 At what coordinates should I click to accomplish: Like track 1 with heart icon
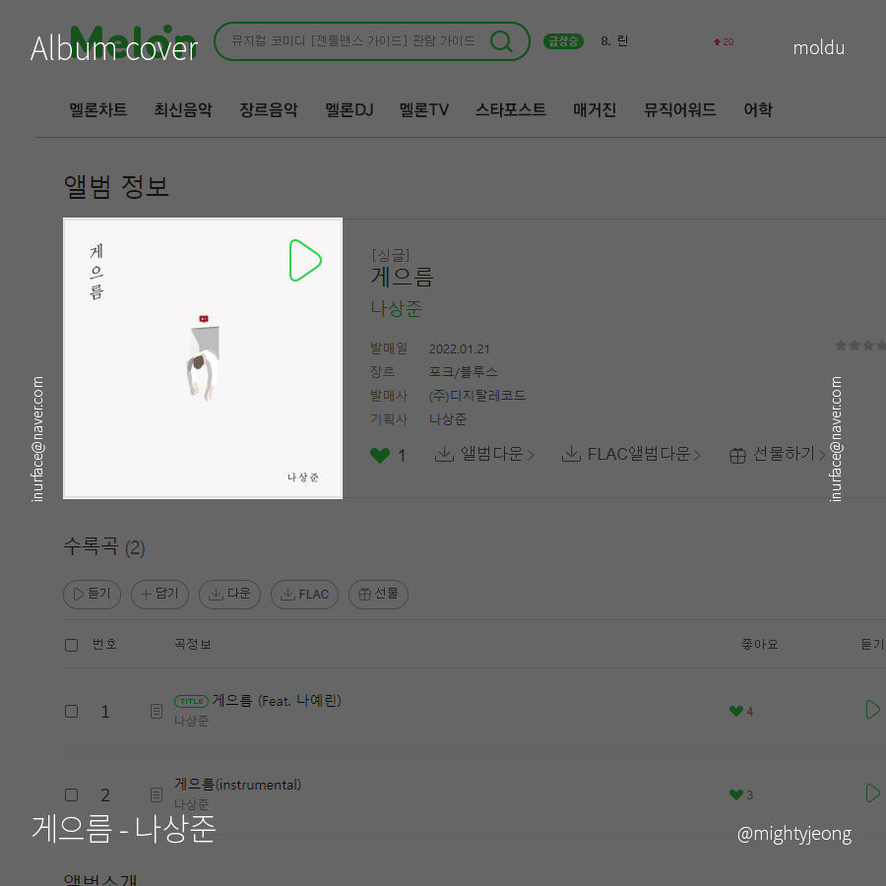(735, 711)
